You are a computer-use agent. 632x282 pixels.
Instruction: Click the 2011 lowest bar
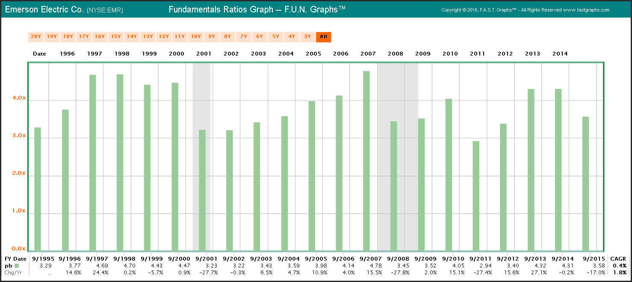pos(476,196)
